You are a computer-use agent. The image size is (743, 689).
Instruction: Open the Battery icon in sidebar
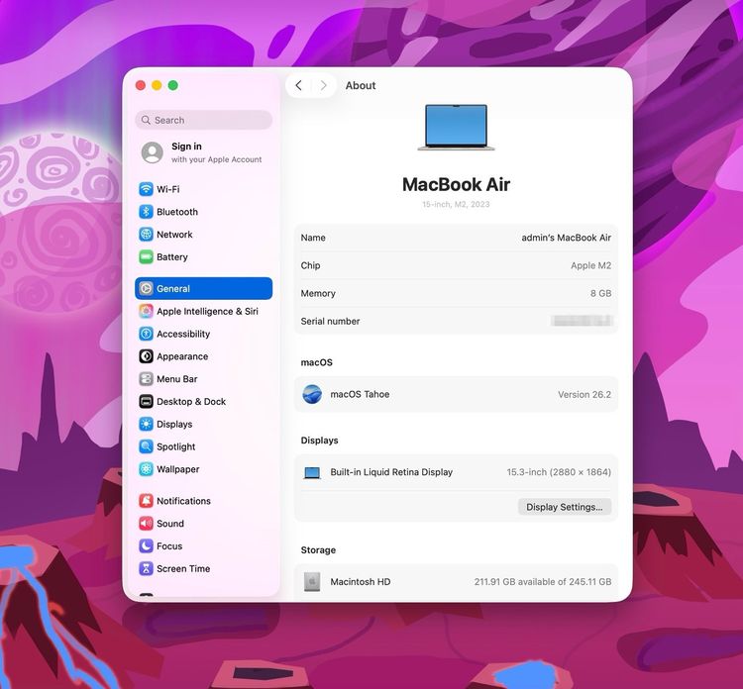point(146,257)
